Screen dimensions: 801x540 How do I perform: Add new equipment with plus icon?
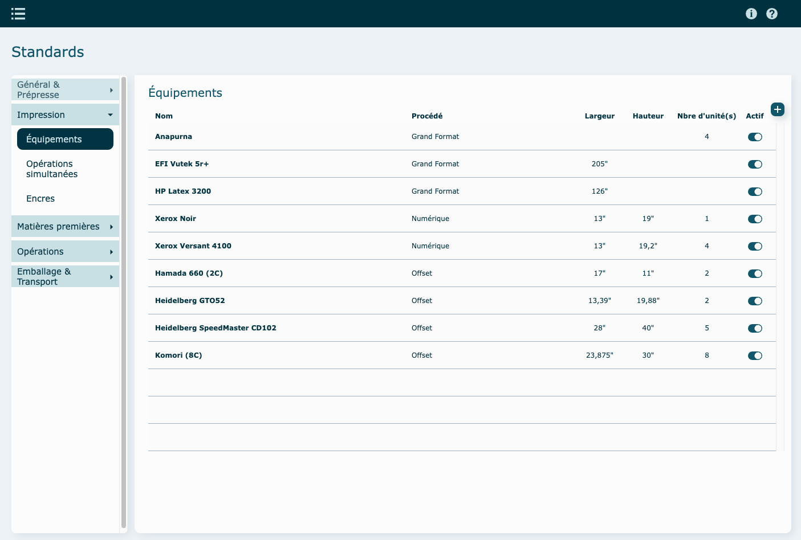[777, 109]
